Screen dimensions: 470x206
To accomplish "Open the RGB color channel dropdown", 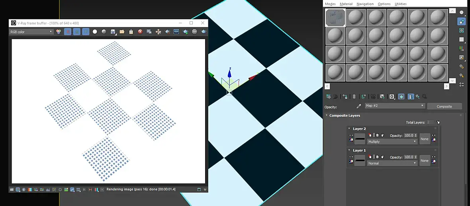I will point(31,32).
